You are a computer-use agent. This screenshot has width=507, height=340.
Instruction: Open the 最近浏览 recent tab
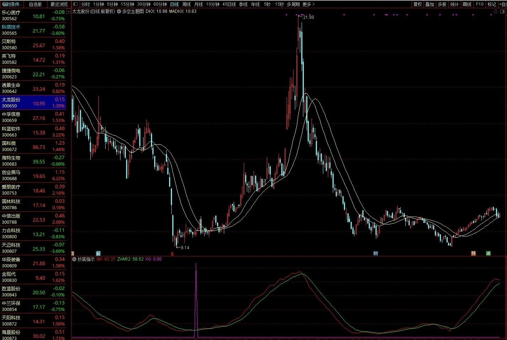[x=59, y=4]
